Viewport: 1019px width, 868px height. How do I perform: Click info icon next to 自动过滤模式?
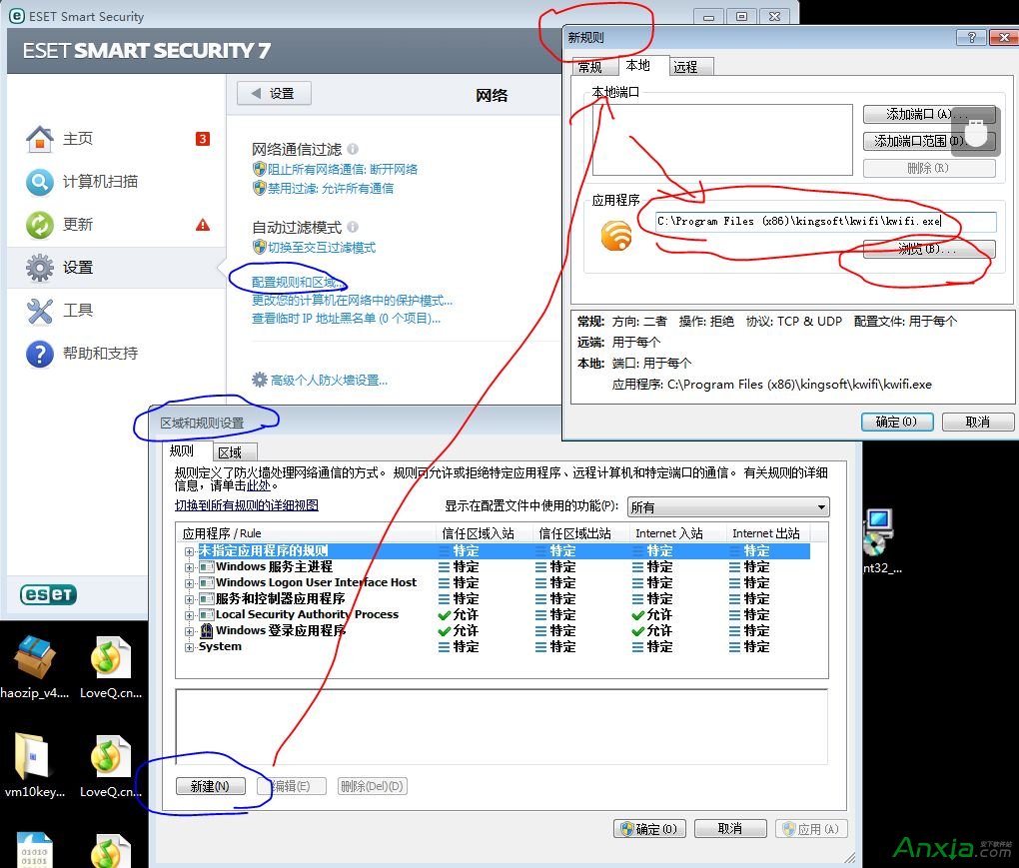coord(353,227)
